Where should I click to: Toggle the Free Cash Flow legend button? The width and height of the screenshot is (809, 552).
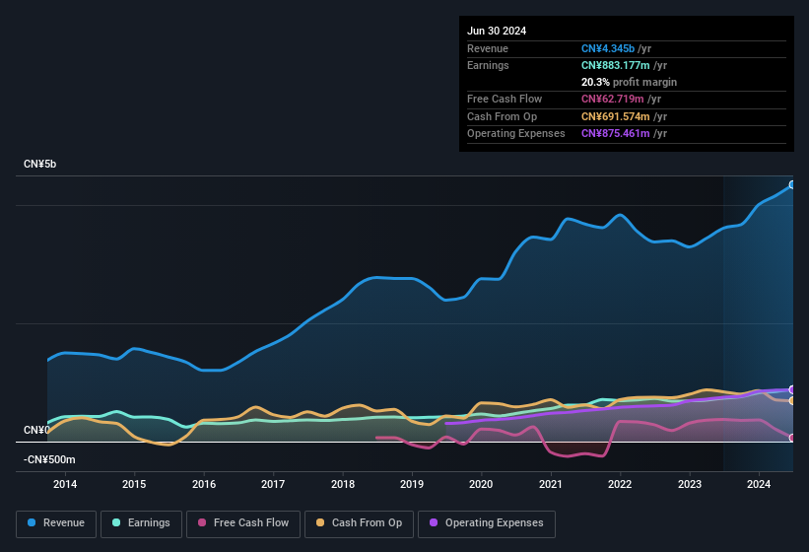point(243,523)
